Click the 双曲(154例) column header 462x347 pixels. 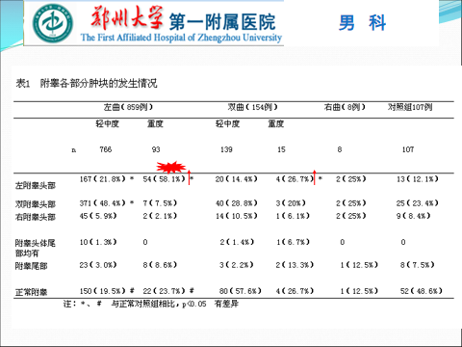coord(252,107)
